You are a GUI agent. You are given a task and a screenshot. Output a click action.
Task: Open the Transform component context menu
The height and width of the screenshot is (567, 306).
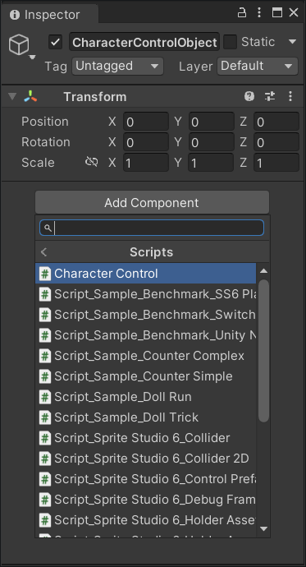(x=290, y=96)
